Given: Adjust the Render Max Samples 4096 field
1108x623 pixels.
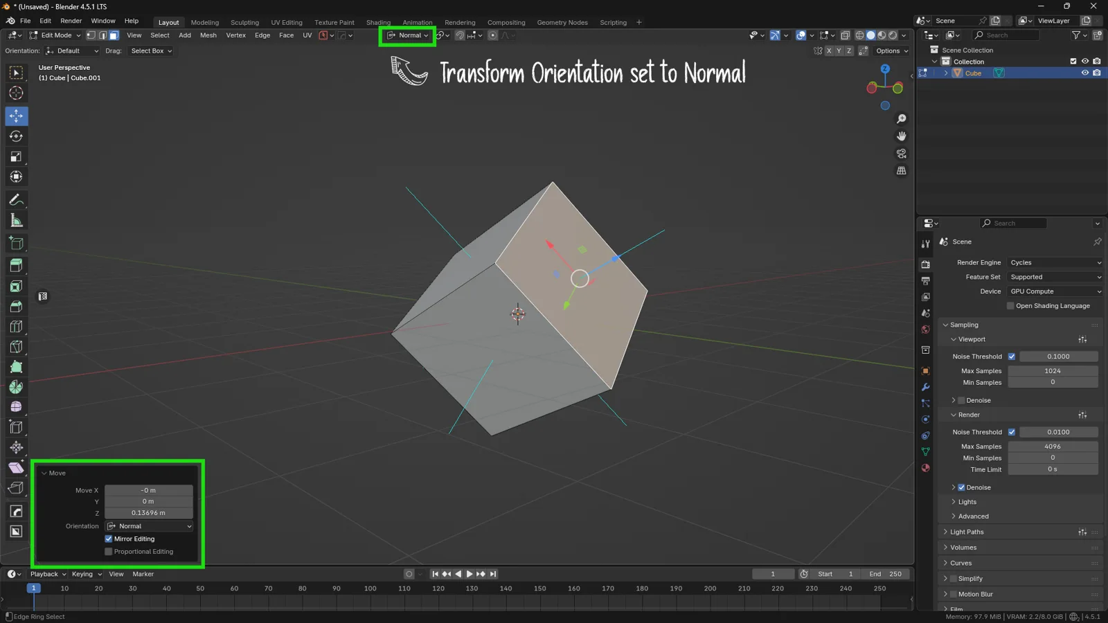Looking at the screenshot, I should 1053,446.
